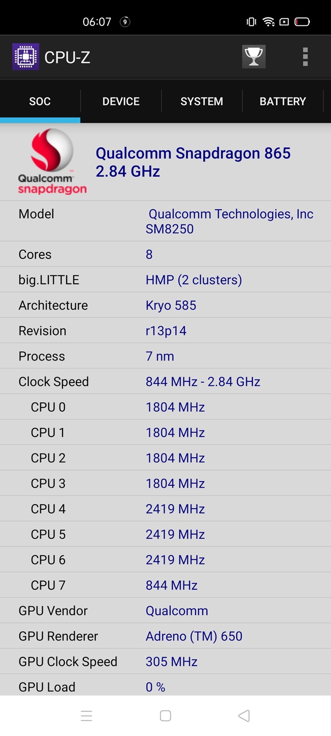Tap the Wi-Fi status bar icon
331x736 pixels.
pos(268,22)
